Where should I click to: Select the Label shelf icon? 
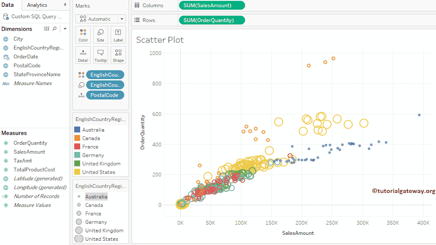coord(118,34)
